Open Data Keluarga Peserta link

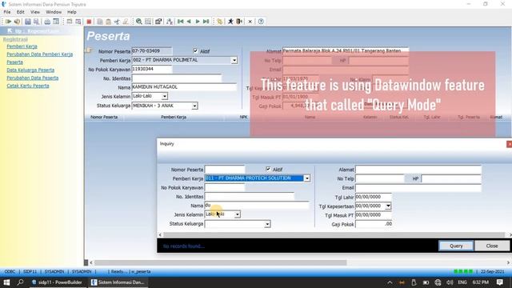tap(30, 70)
